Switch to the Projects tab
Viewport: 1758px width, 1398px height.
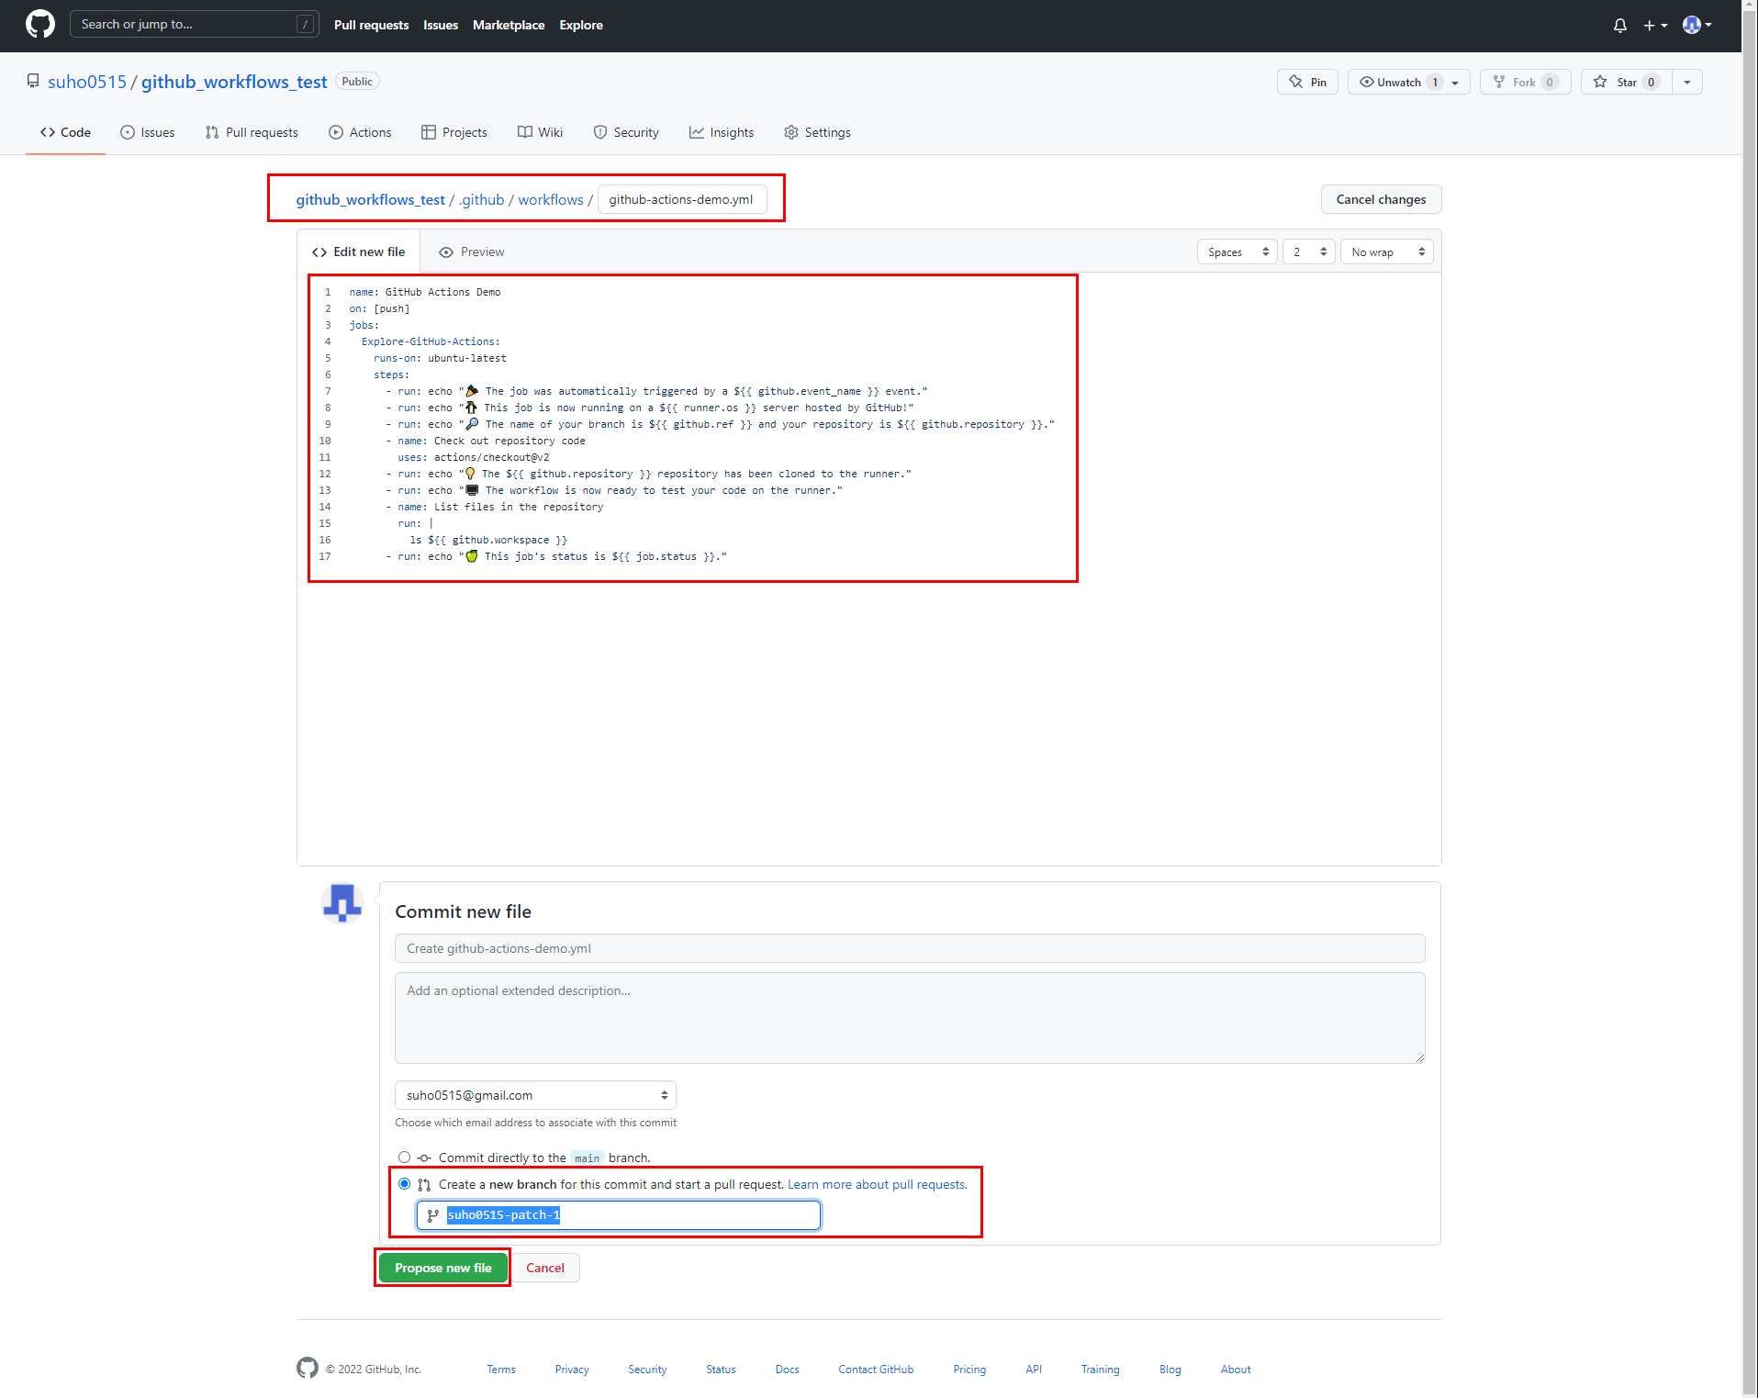point(454,132)
